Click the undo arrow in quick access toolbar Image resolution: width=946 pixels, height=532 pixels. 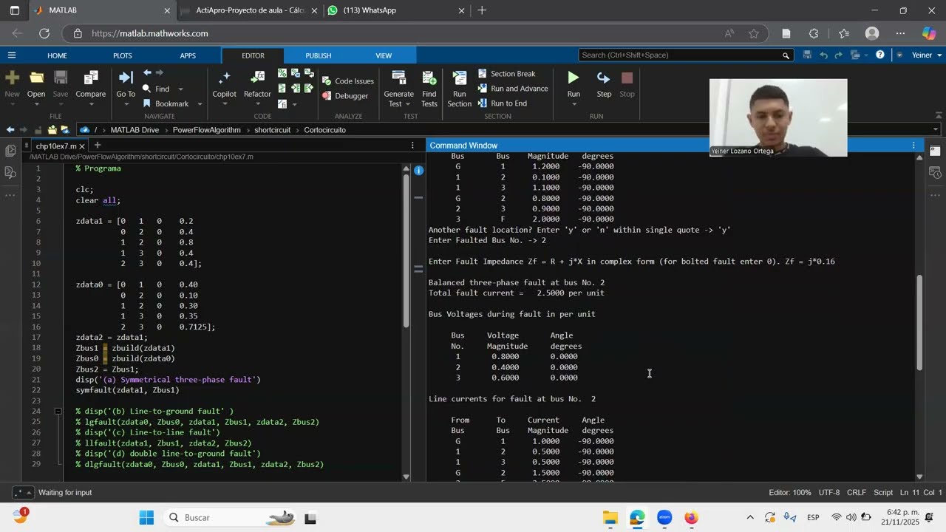point(823,55)
